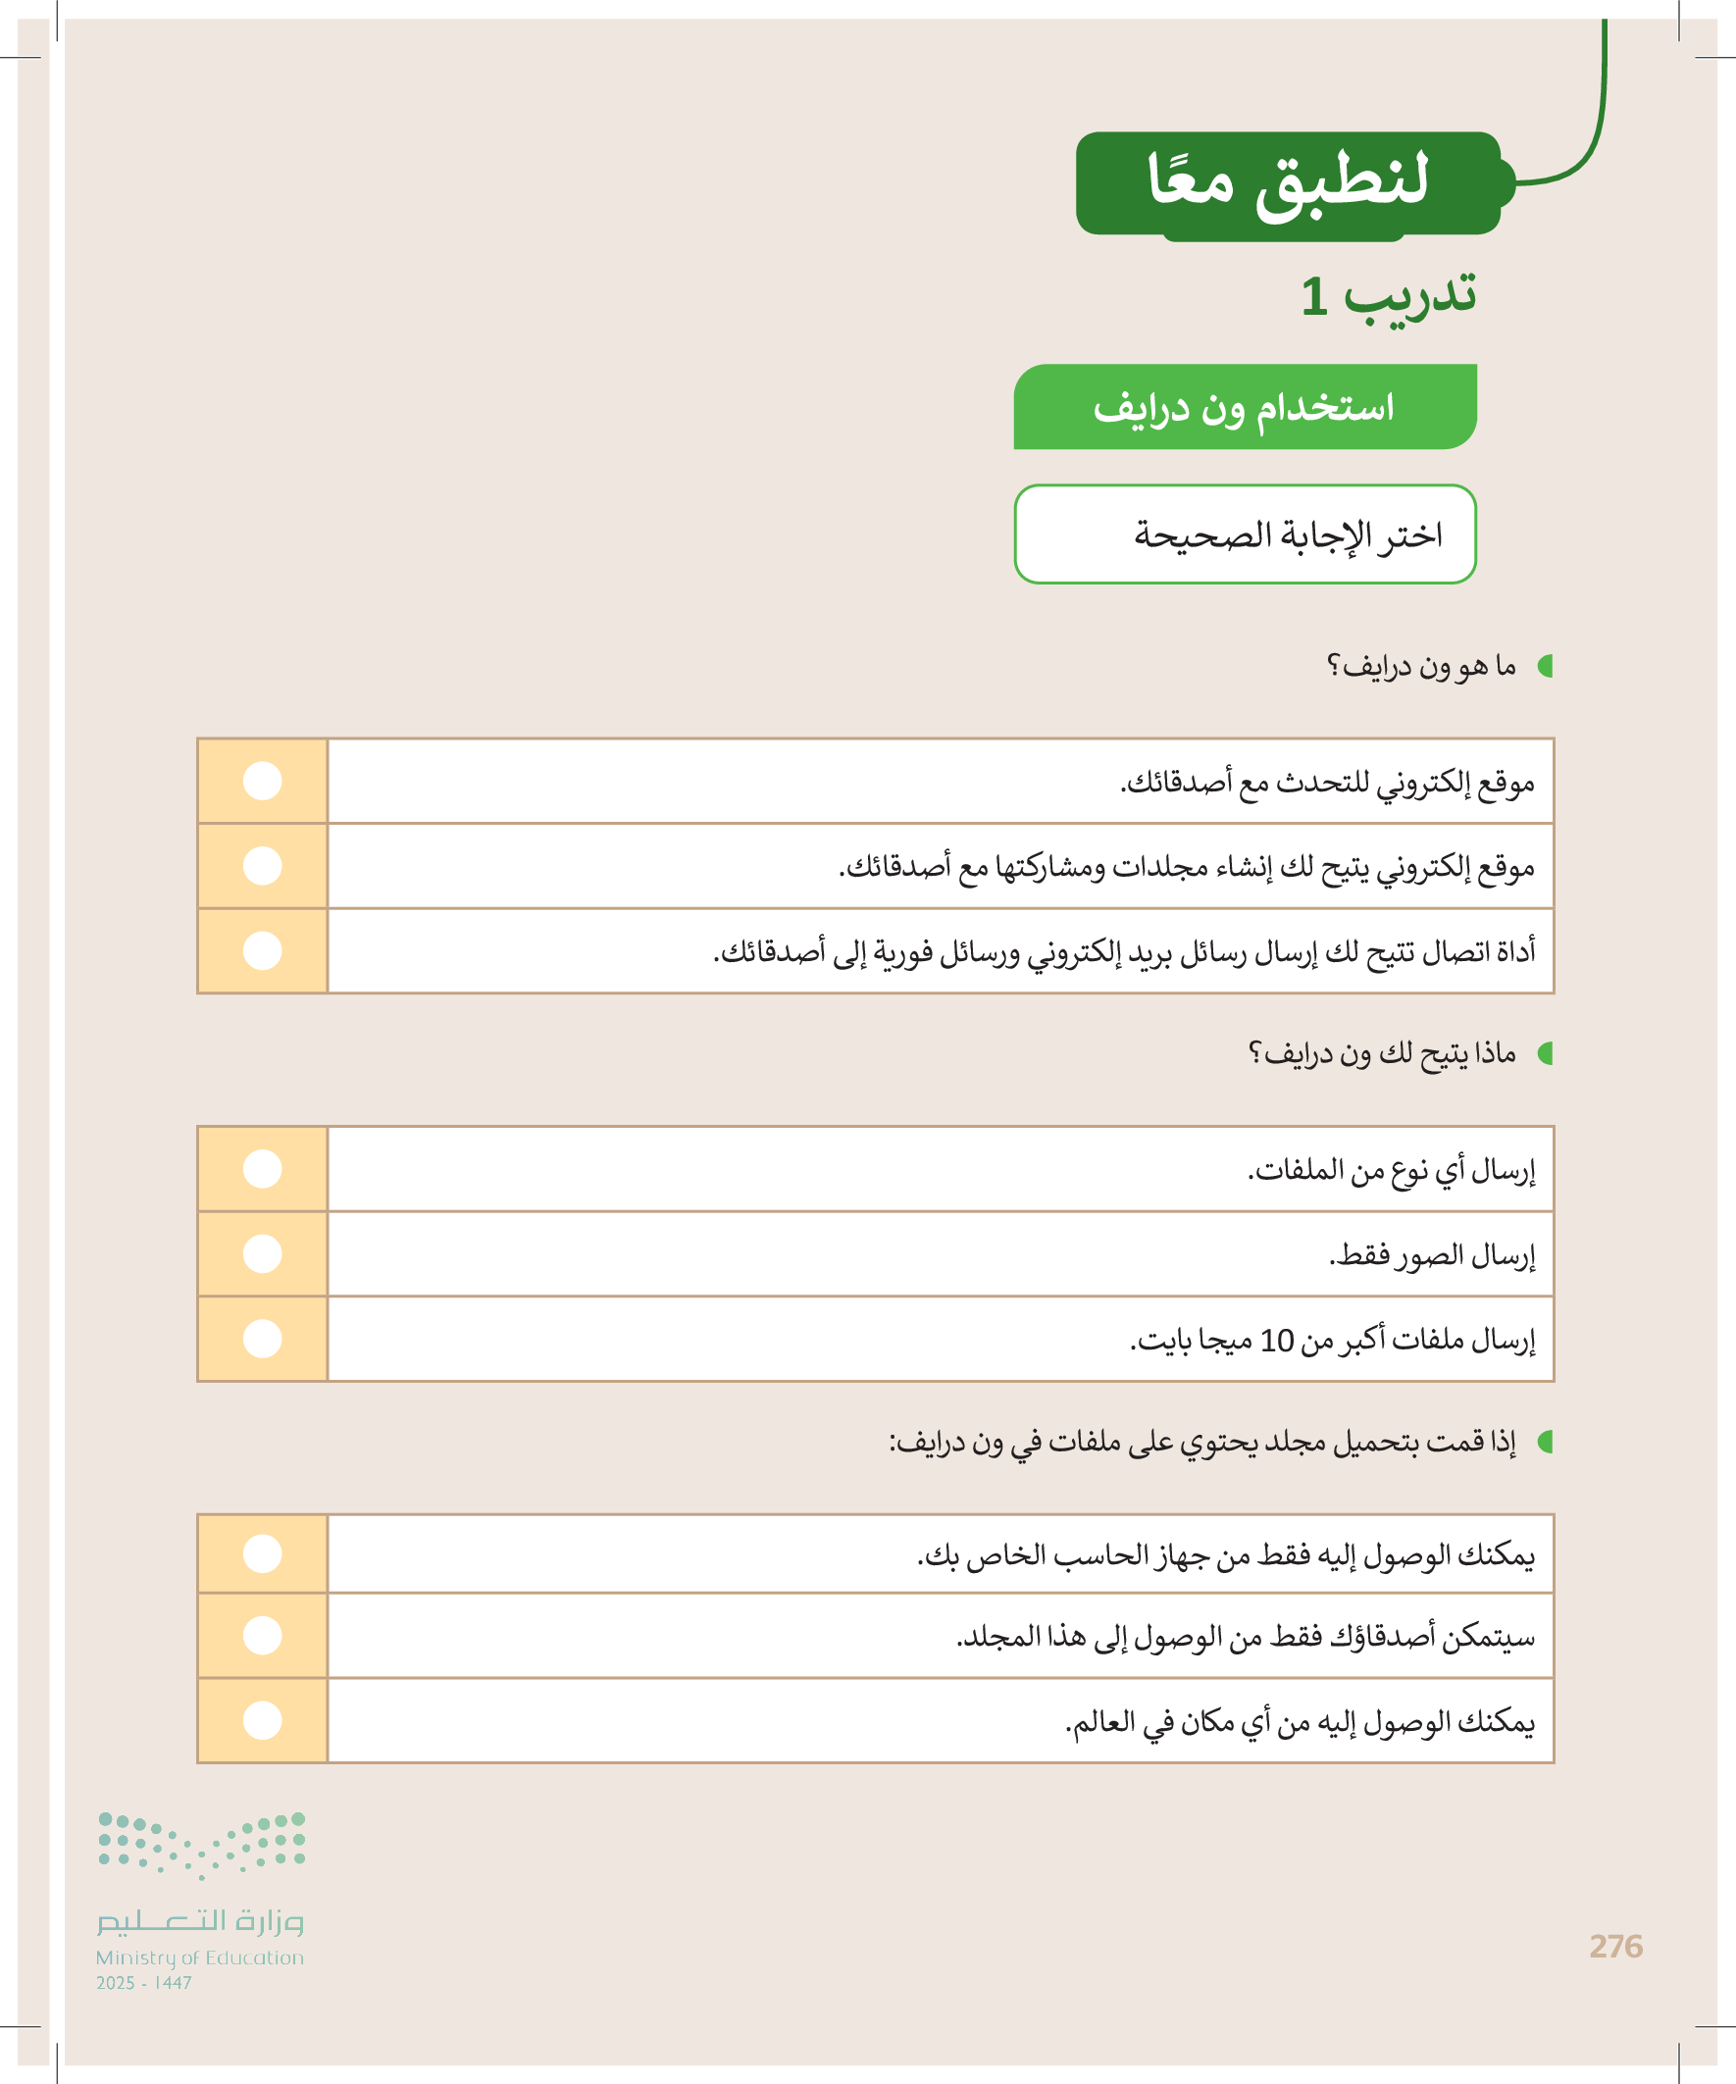The height and width of the screenshot is (2084, 1736).
Task: Choose 'إرسال ملفات أكبر من 10 ميجا بايت'
Action: (262, 1339)
